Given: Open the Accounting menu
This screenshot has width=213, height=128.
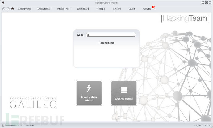Looking at the screenshot, I should click(24, 9).
